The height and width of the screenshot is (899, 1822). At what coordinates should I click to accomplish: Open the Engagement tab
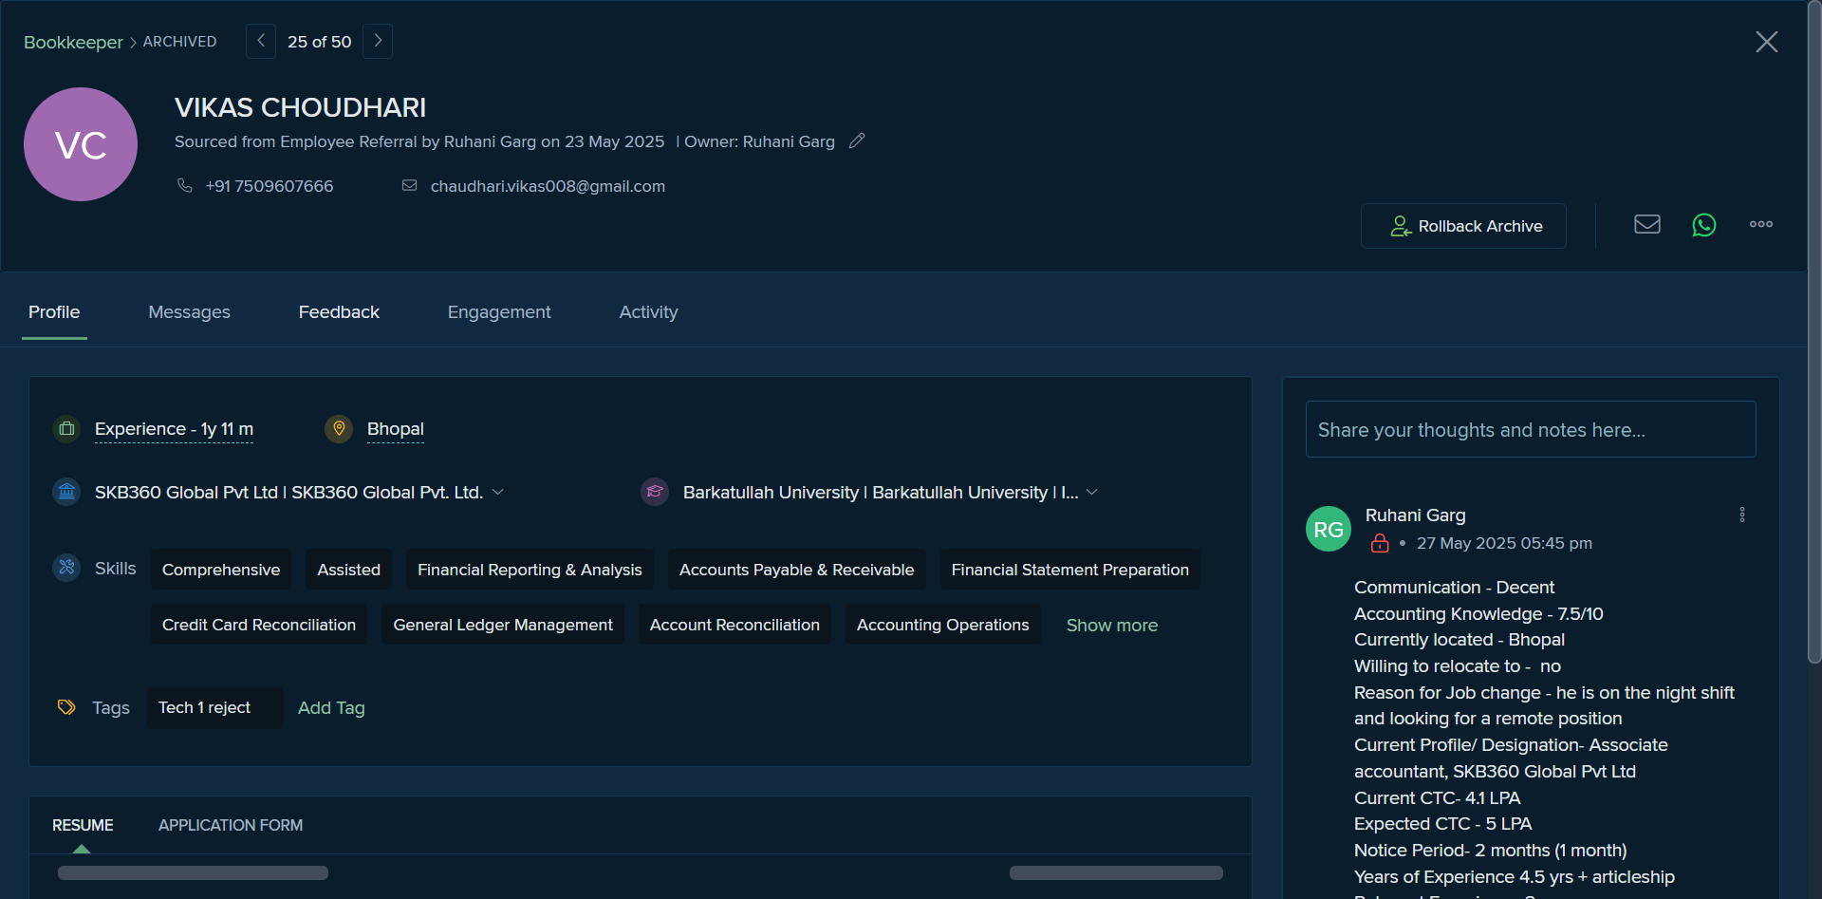click(x=499, y=312)
